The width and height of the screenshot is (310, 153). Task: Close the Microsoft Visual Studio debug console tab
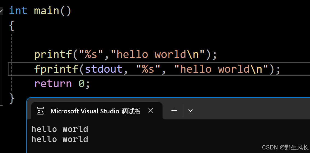[x=151, y=111]
